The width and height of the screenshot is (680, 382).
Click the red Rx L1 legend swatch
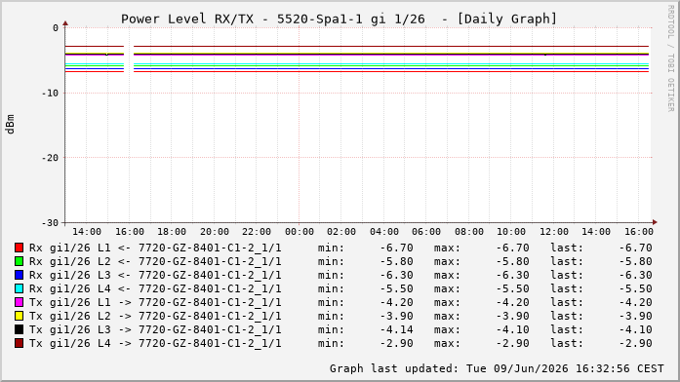(19, 248)
